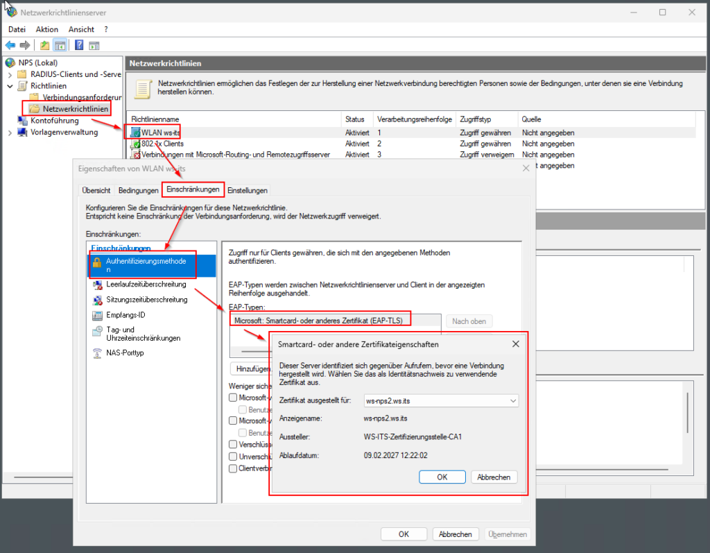This screenshot has height=553, width=710.
Task: Click the 802.1x Clients policy icon
Action: pos(135,144)
